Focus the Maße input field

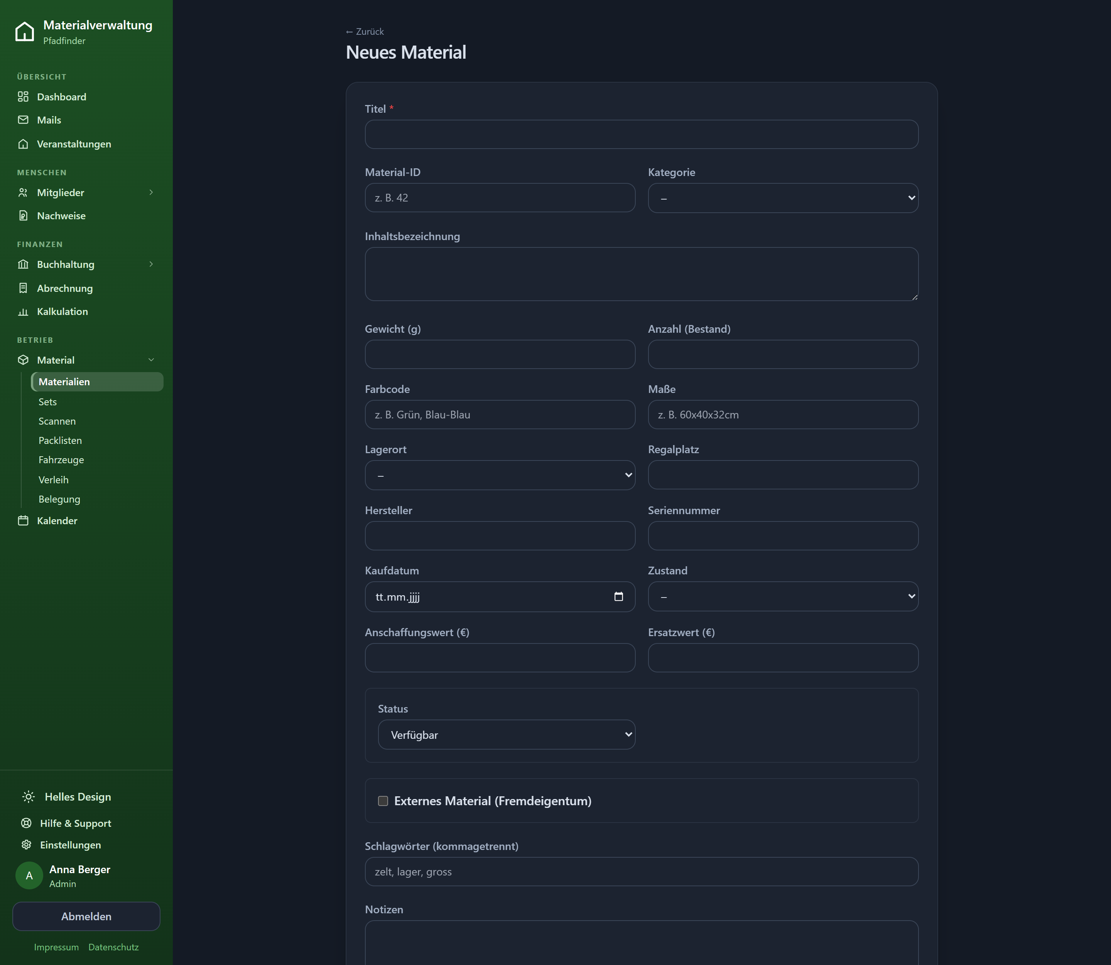click(x=783, y=415)
